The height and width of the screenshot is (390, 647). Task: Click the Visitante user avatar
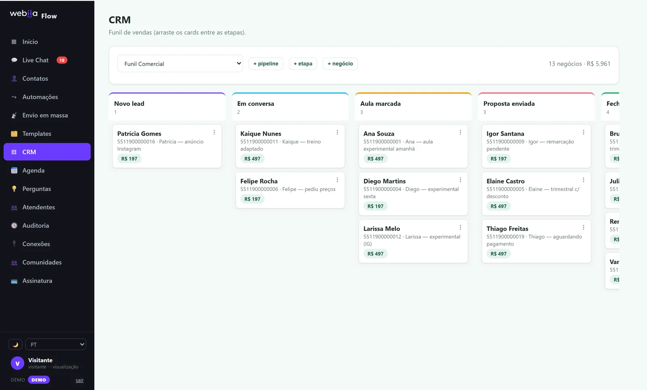(17, 363)
